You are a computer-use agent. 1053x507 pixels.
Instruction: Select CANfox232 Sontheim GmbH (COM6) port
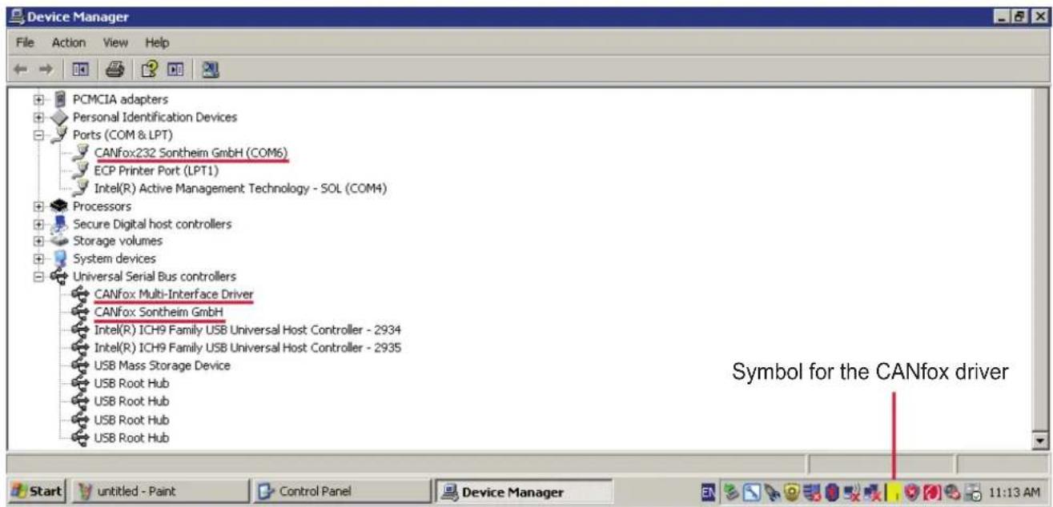[191, 152]
